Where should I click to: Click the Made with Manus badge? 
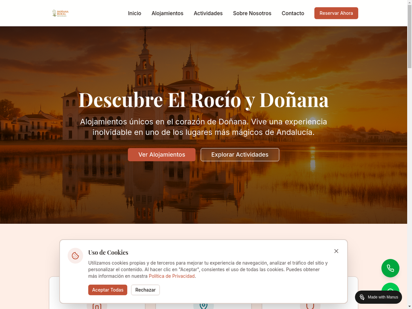[x=378, y=297]
